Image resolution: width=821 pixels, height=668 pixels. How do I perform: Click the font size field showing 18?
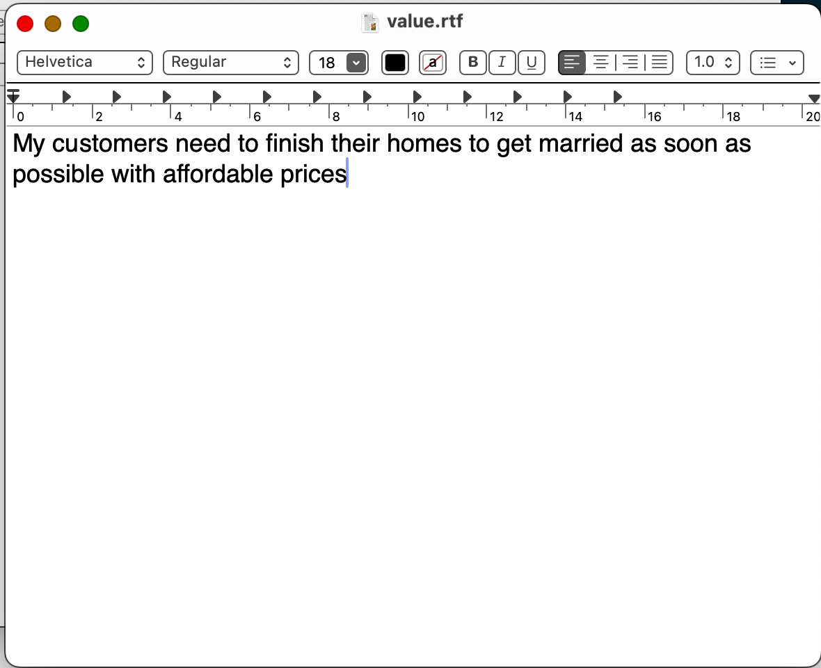pyautogui.click(x=328, y=63)
